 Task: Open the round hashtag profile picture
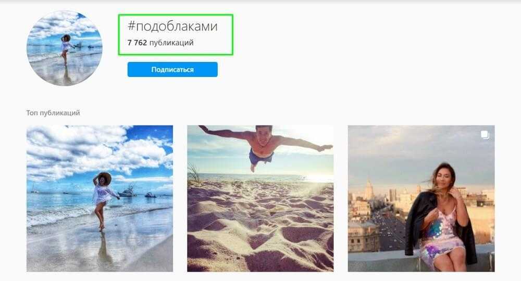65,48
